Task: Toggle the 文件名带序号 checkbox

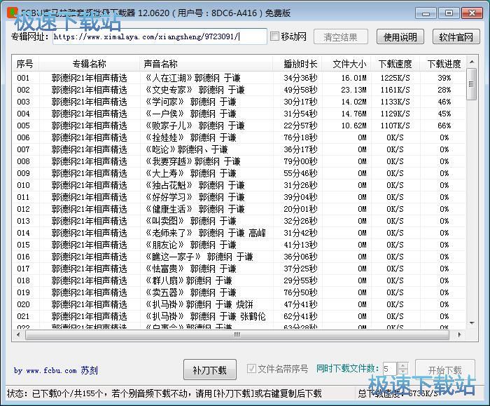Action: click(x=251, y=368)
